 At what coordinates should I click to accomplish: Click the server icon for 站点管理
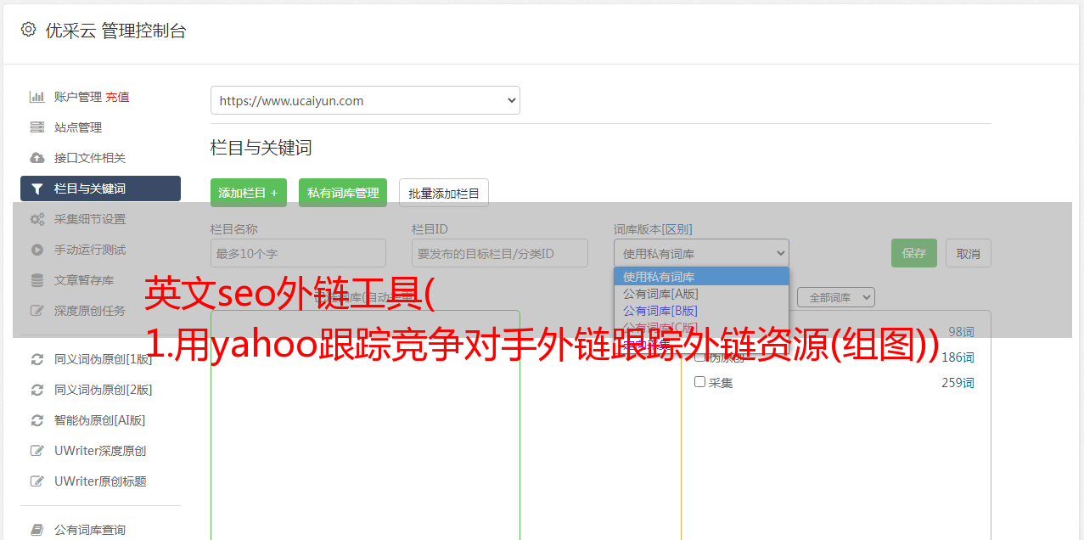[37, 127]
